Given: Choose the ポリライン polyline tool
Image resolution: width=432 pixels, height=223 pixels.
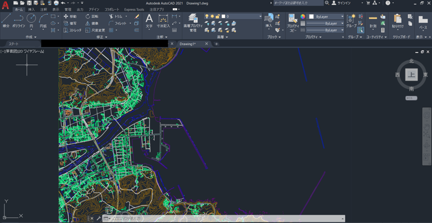Looking at the screenshot, I should 19,20.
